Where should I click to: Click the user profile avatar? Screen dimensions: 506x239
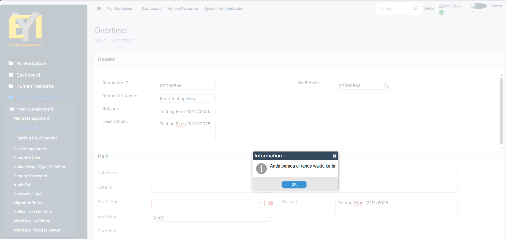coord(479,6)
